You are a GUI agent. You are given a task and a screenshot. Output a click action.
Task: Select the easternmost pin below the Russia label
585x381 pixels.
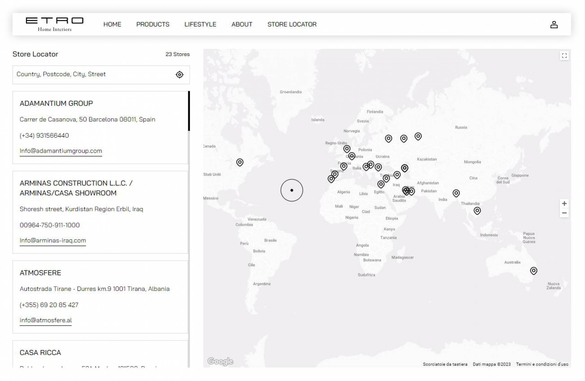point(418,136)
